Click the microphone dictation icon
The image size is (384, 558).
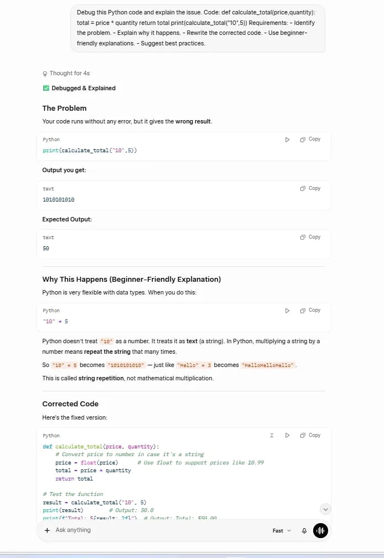point(304,530)
